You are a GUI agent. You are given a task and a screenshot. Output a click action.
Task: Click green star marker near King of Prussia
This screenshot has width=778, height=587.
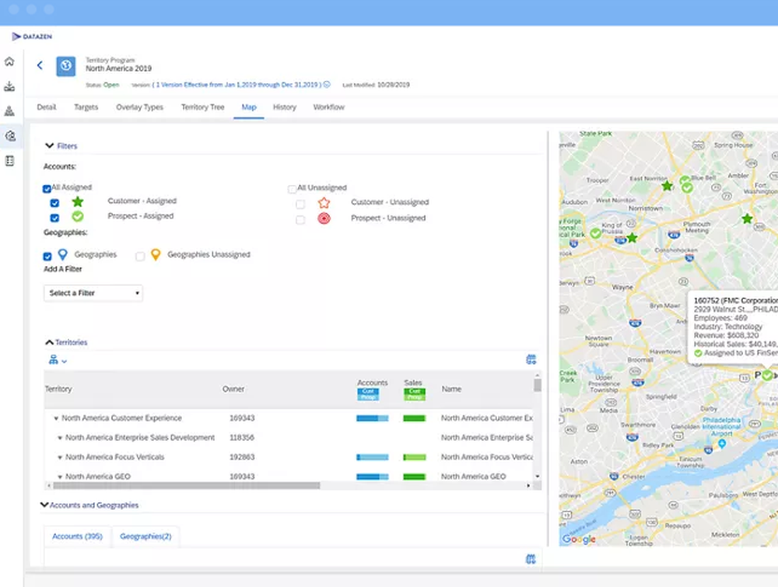(632, 238)
